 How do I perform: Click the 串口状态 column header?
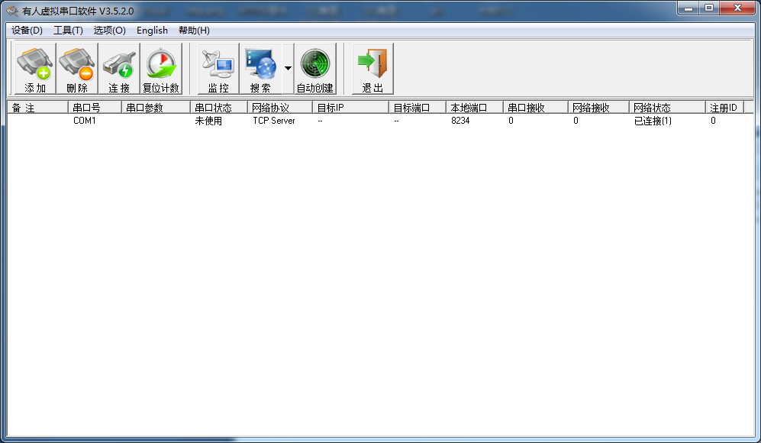(219, 108)
